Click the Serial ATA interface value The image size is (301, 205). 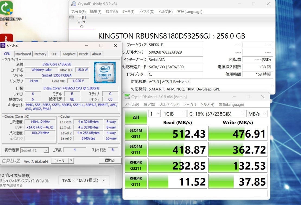(x=175, y=60)
